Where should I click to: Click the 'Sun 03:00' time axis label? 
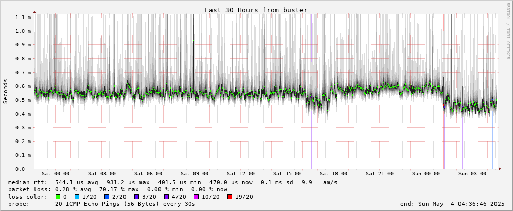point(472,174)
